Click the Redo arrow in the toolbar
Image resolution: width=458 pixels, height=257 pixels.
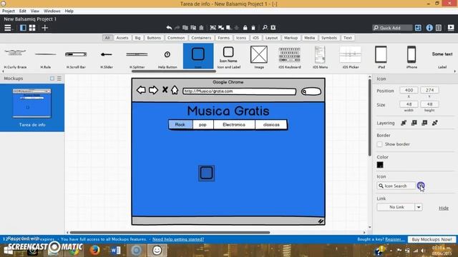[177, 28]
